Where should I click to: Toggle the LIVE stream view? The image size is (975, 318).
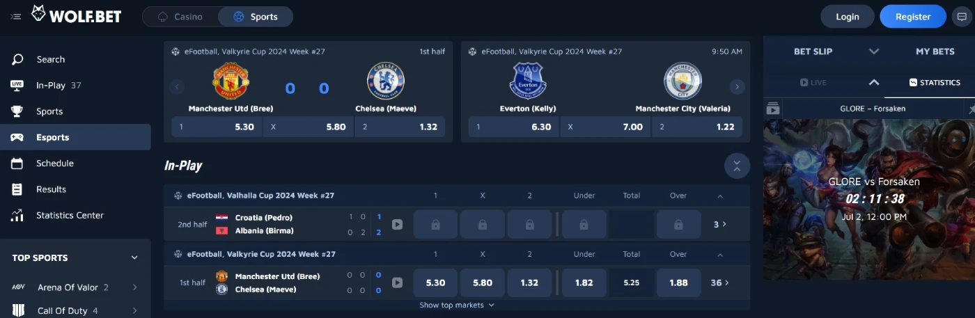click(813, 83)
